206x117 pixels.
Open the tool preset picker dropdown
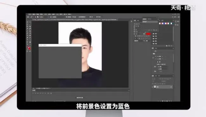click(x=31, y=17)
